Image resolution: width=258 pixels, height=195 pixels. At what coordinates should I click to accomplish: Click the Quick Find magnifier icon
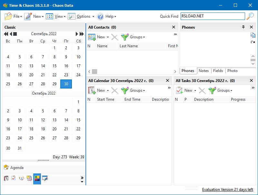pyautogui.click(x=250, y=16)
